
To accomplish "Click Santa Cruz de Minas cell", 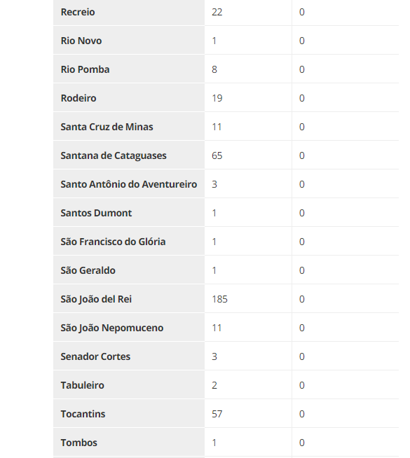I will (x=129, y=127).
